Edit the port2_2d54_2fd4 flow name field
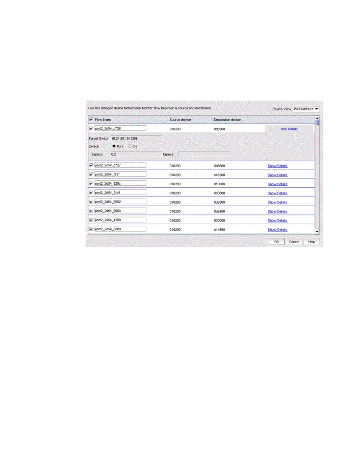Viewport: 364px width, 472px height. click(120, 193)
